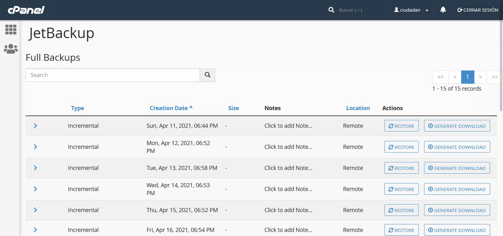Expand the Fri, Apr 16, 2021 backup row
The height and width of the screenshot is (236, 503).
point(35,230)
